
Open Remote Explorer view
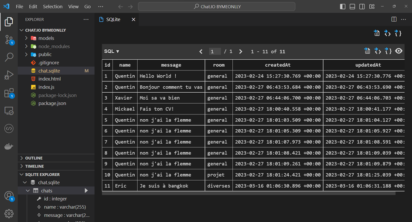[x=9, y=111]
